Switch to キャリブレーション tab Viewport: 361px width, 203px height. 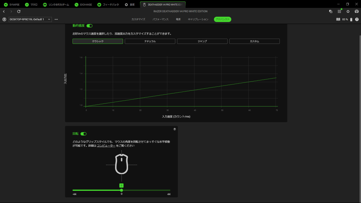pyautogui.click(x=198, y=19)
